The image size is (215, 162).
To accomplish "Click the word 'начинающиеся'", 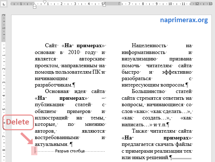I will click(165, 105).
